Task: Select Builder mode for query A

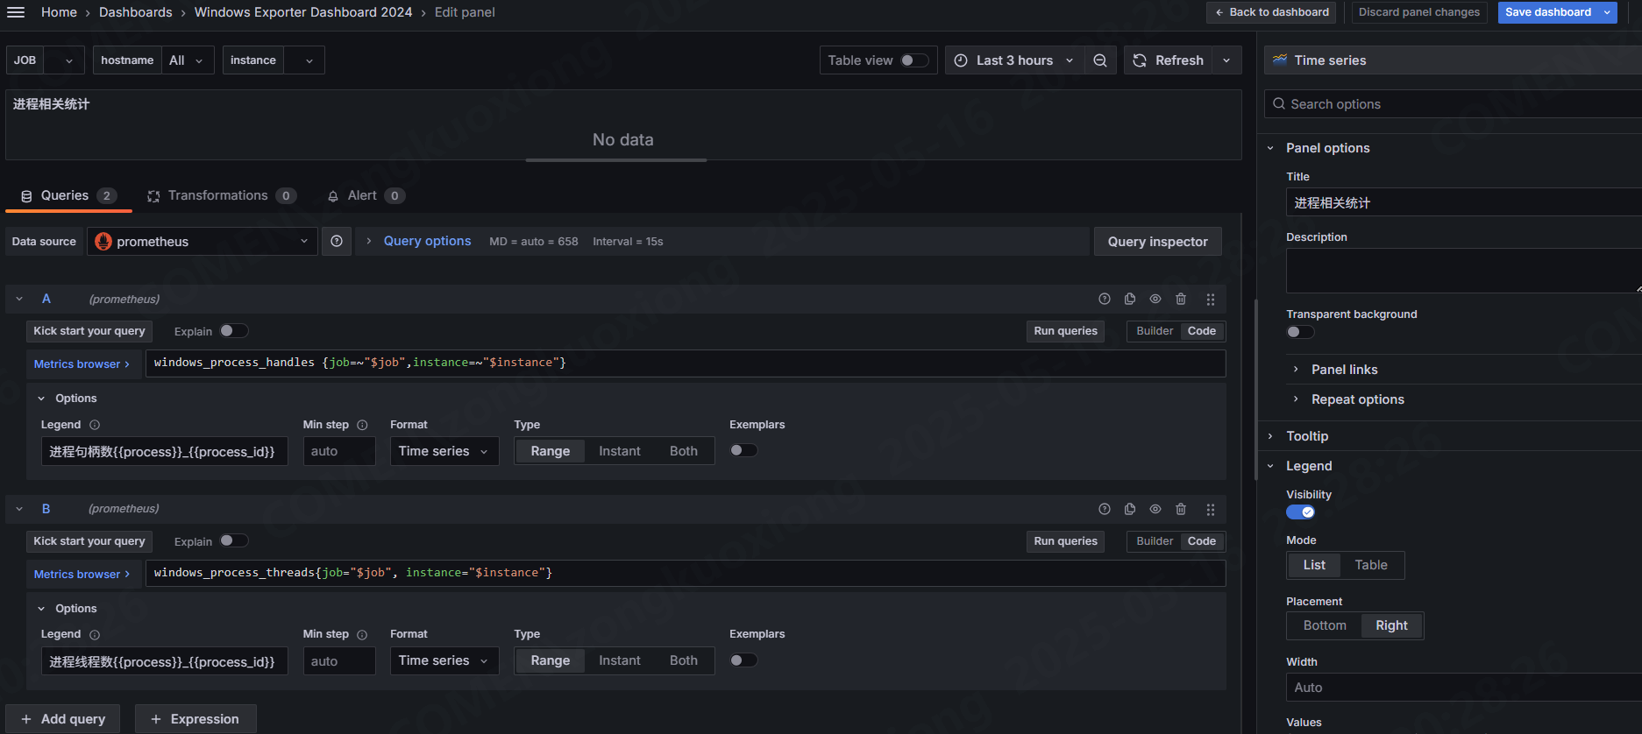Action: [x=1154, y=331]
